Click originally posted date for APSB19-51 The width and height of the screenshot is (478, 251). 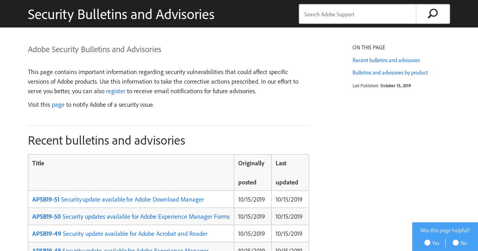pyautogui.click(x=251, y=199)
